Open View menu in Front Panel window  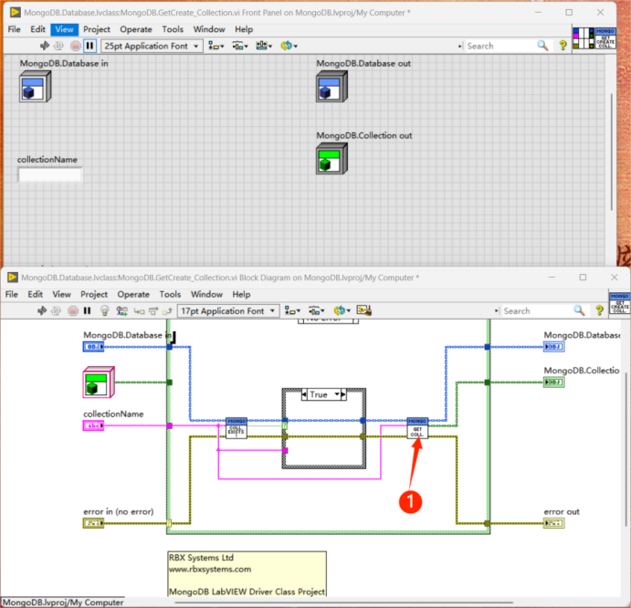[64, 29]
